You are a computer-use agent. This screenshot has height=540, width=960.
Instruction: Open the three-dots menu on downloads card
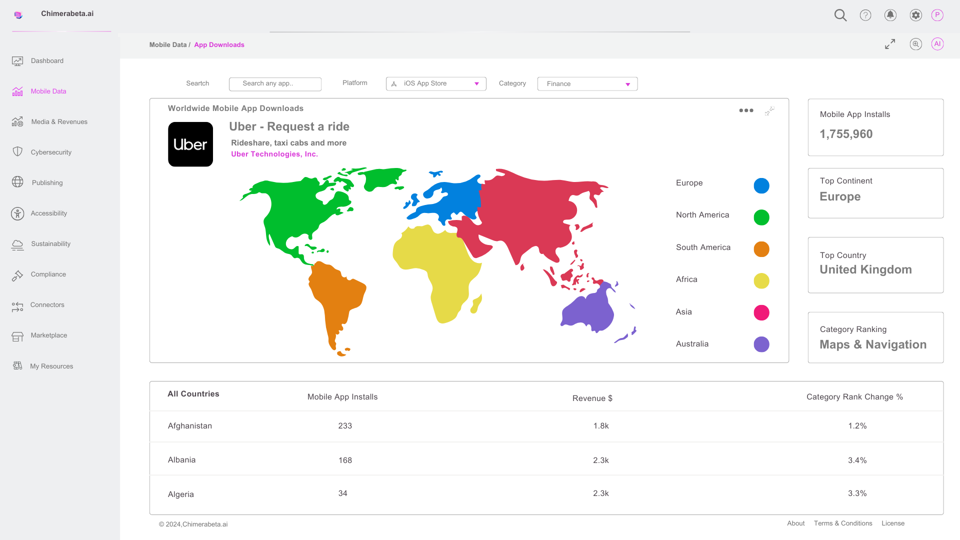click(746, 110)
